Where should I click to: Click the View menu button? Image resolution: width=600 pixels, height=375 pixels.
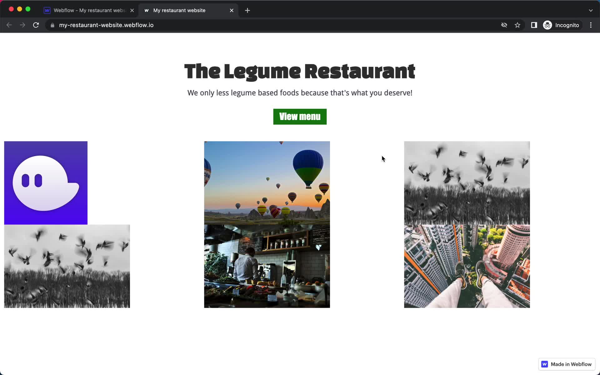[x=300, y=117]
